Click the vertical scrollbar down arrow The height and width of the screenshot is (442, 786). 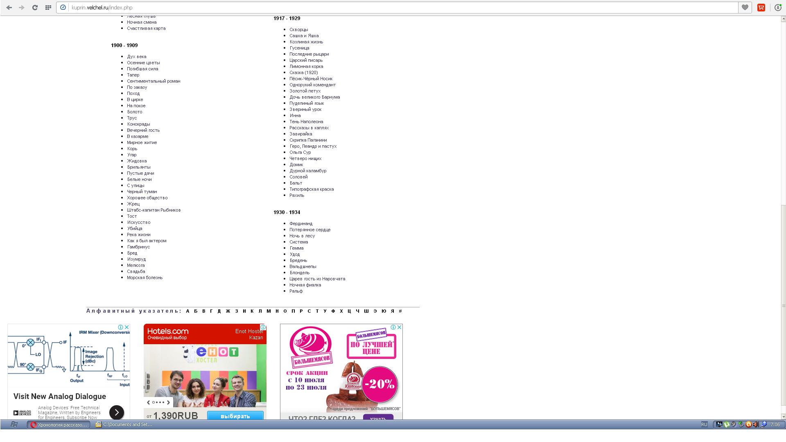pos(784,417)
